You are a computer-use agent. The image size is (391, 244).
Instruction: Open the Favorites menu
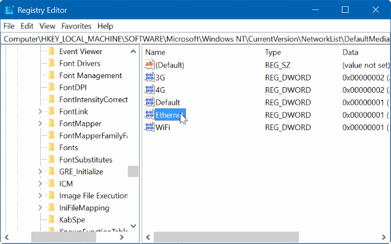pos(77,26)
